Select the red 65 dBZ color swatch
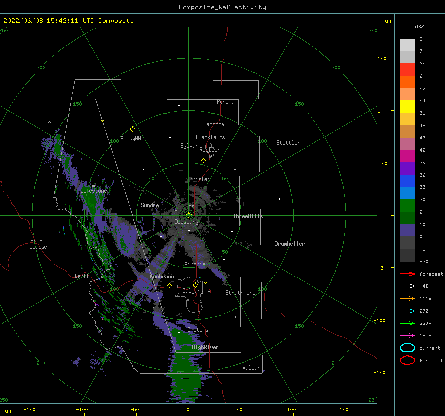This screenshot has height=416, width=445. [x=407, y=70]
